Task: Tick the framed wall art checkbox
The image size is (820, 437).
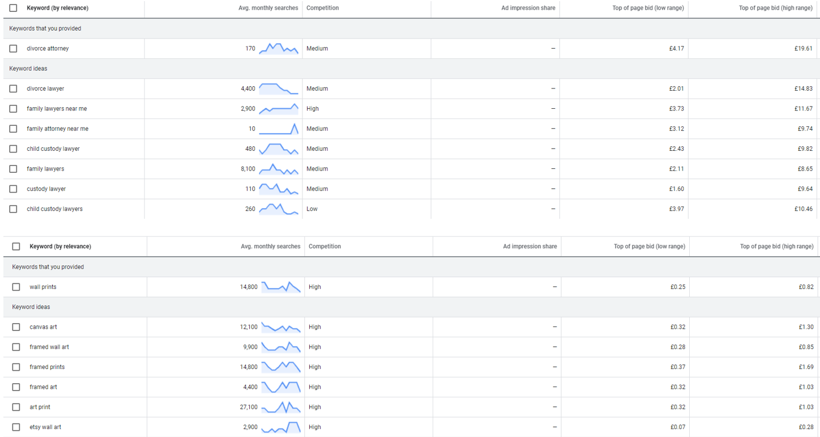Action: [x=16, y=347]
